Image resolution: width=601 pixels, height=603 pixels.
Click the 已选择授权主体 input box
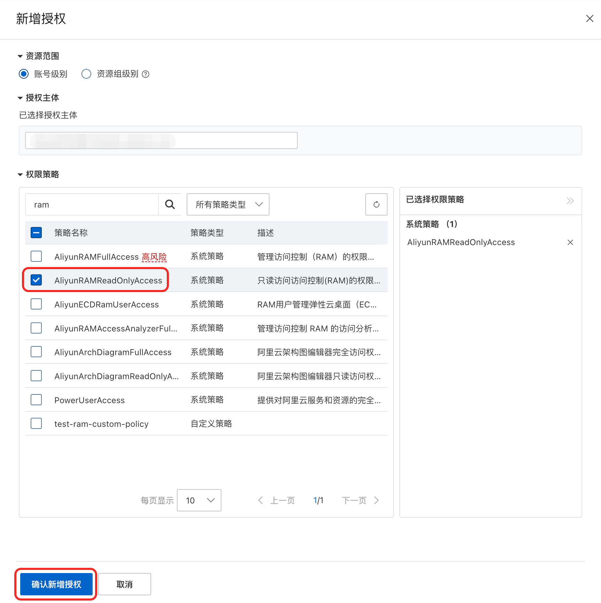click(x=161, y=140)
